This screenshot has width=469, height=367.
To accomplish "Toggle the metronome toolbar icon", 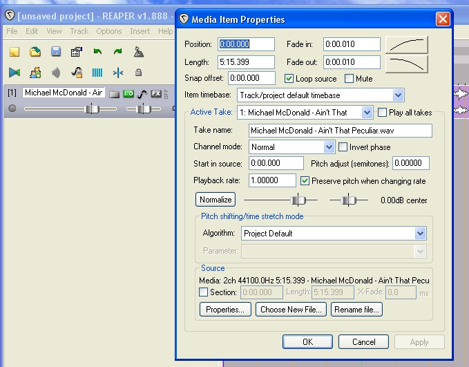I will 138,52.
